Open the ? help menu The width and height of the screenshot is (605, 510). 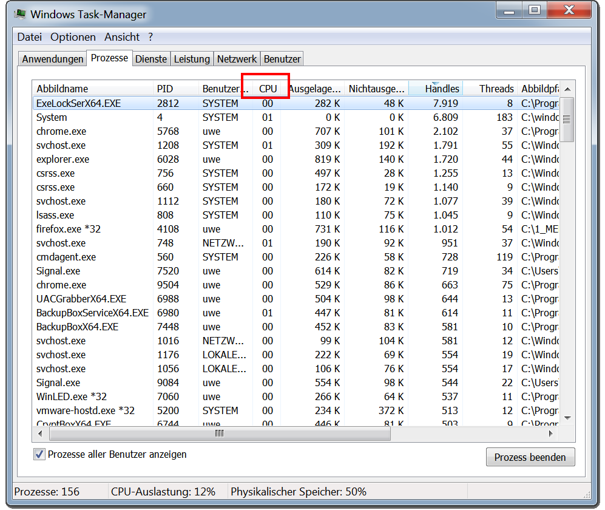[150, 37]
